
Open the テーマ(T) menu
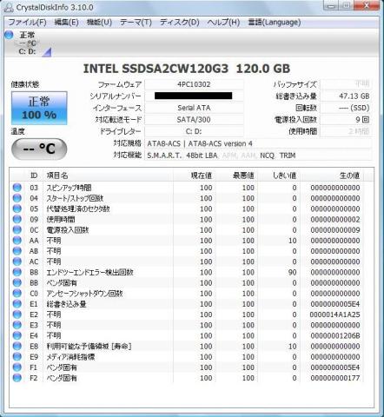click(x=136, y=23)
